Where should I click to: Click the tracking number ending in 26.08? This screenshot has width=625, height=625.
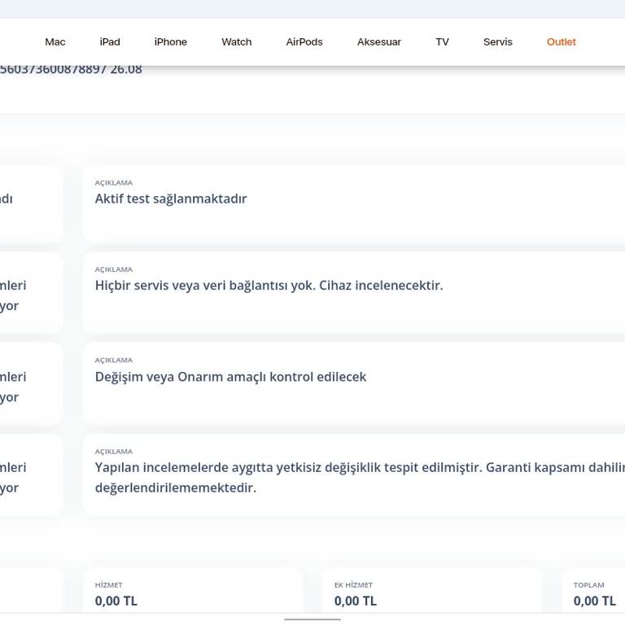pyautogui.click(x=71, y=69)
